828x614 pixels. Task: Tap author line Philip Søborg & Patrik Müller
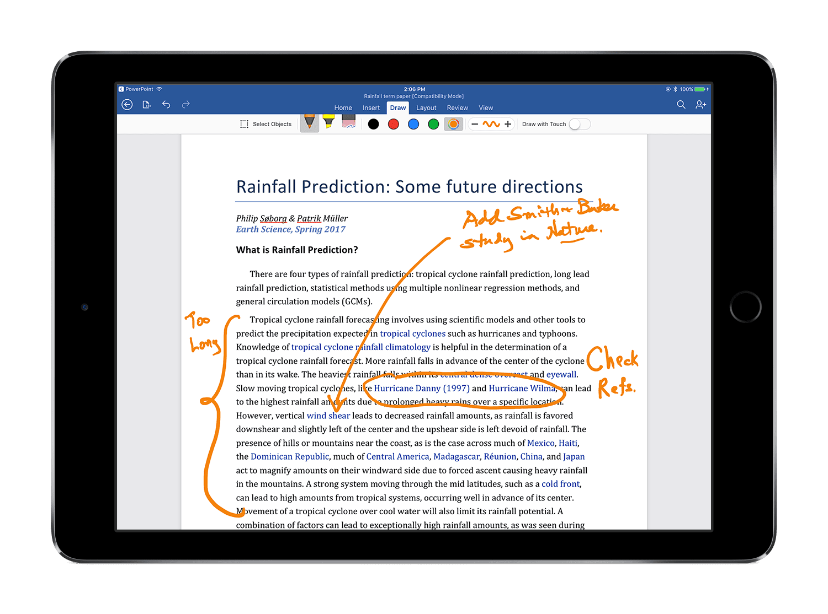tap(292, 218)
